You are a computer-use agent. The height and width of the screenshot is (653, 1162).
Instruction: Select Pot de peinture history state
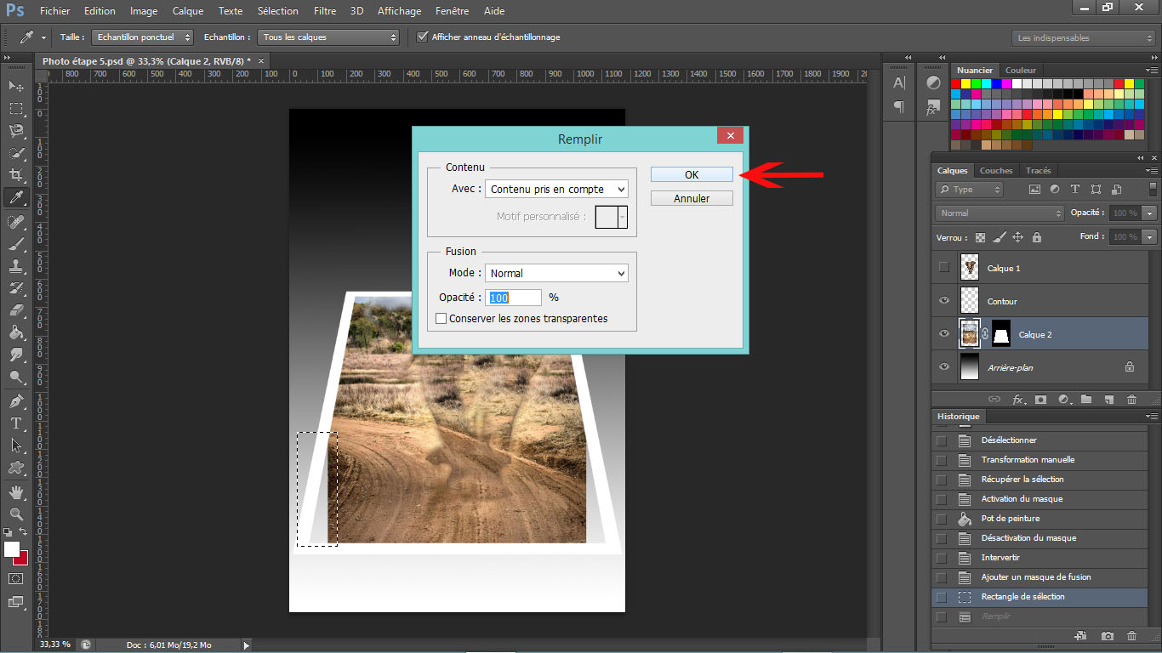point(1040,519)
